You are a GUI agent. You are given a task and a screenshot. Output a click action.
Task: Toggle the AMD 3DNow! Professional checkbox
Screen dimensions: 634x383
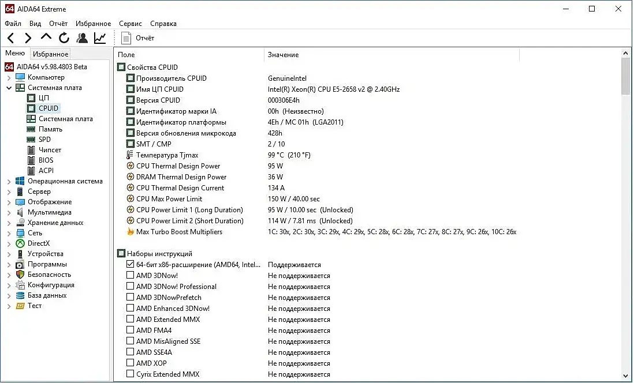tap(130, 286)
